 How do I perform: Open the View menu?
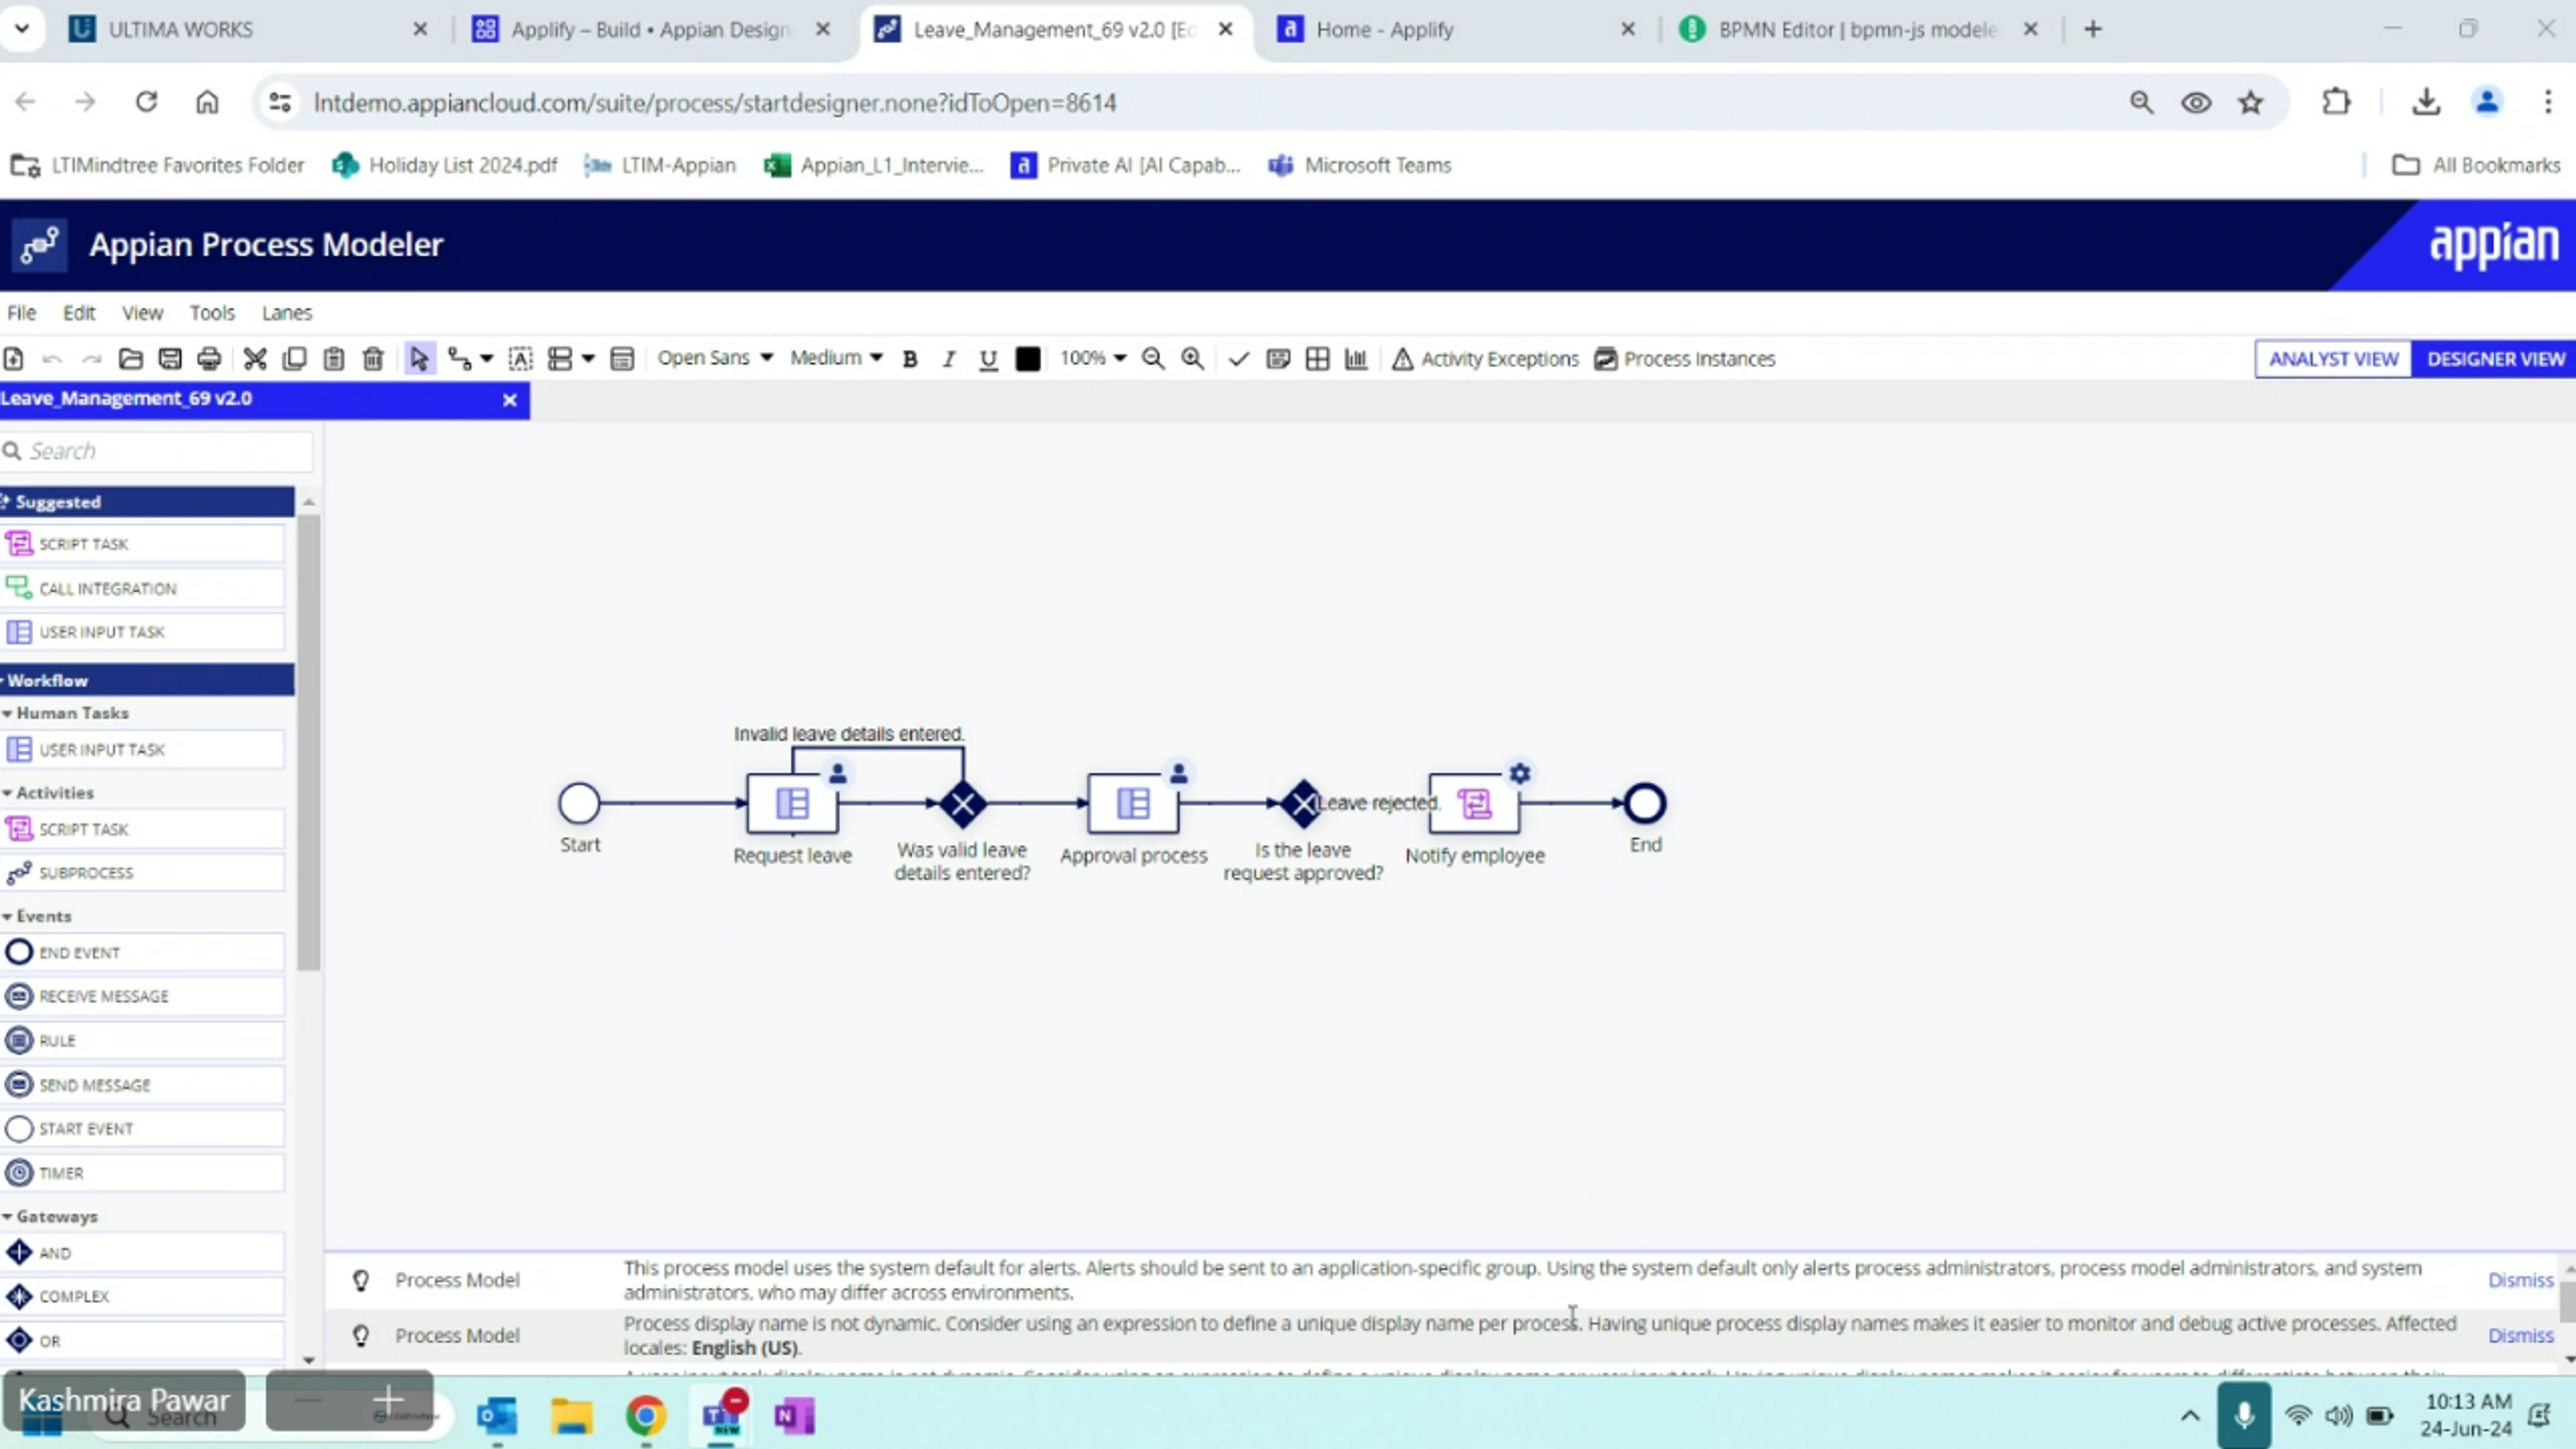point(142,313)
